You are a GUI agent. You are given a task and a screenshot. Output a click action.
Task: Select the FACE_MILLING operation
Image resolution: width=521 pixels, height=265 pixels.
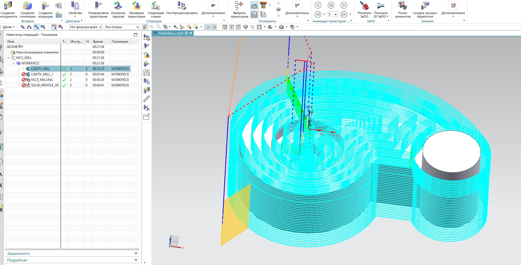click(42, 80)
